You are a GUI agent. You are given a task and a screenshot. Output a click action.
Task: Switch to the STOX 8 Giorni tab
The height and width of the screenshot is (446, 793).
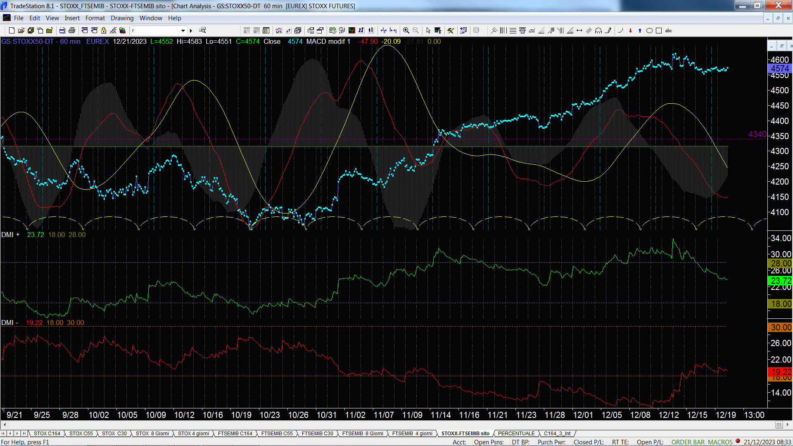tap(152, 434)
